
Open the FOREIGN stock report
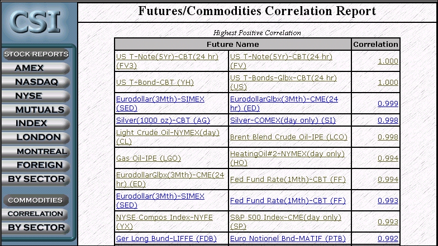click(x=36, y=165)
